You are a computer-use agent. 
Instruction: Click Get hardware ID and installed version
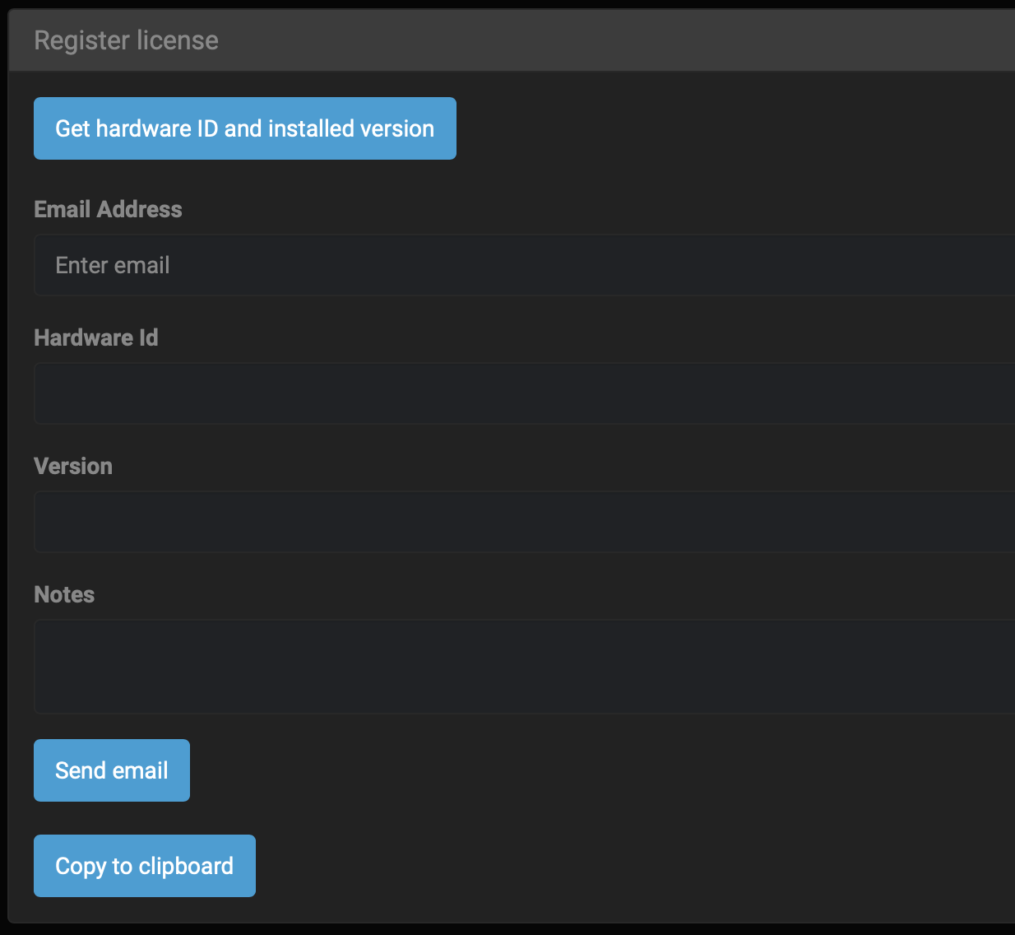(x=244, y=128)
